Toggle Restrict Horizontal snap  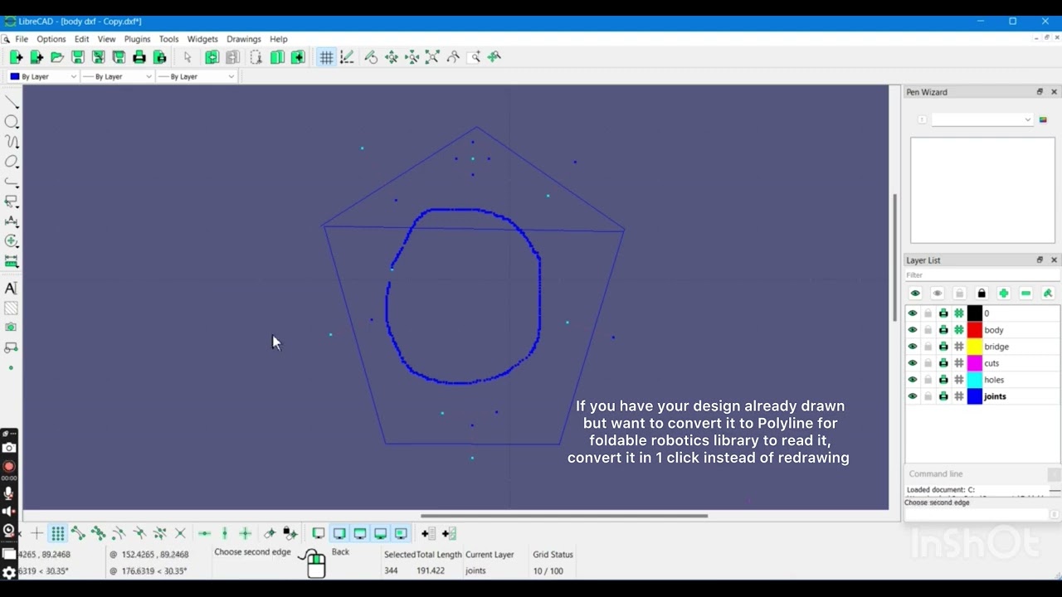tap(204, 533)
